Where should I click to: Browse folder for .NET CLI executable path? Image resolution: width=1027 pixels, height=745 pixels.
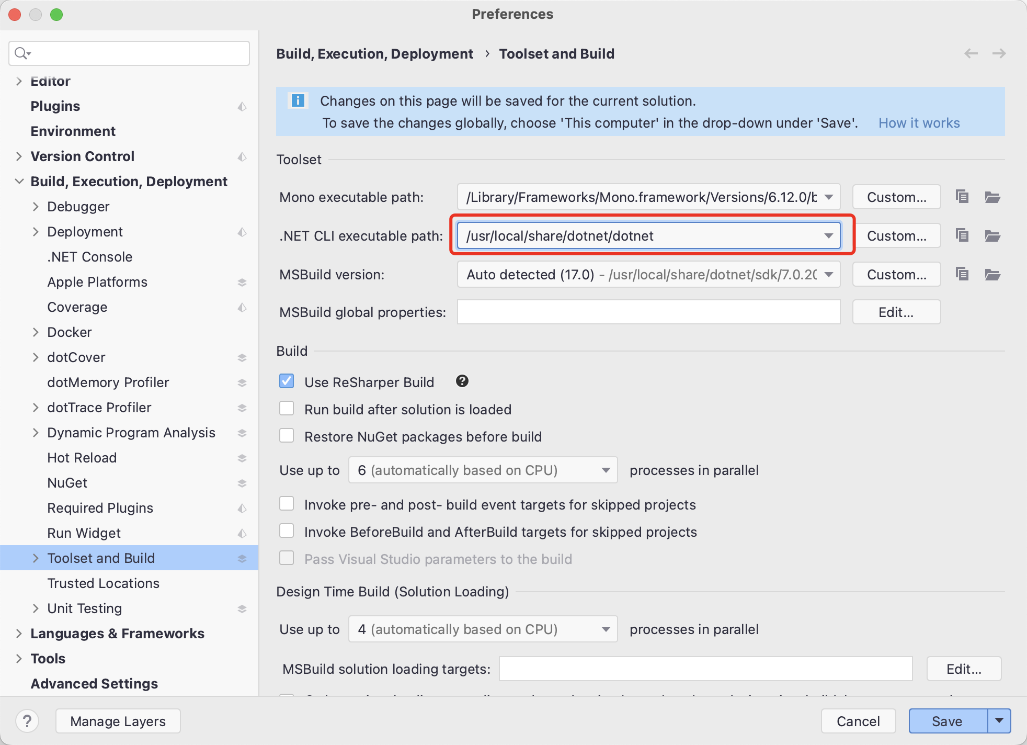(x=992, y=235)
